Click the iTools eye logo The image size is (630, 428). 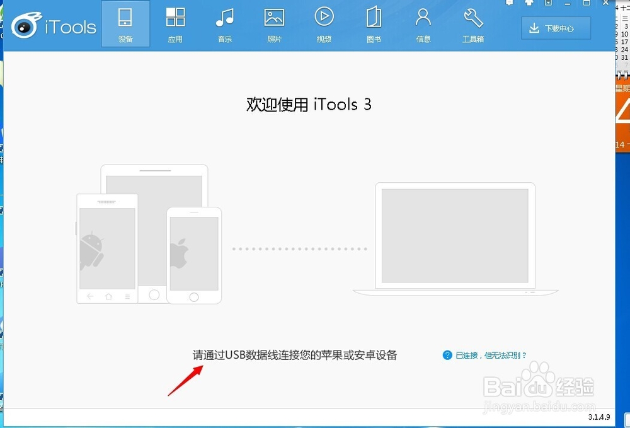point(26,25)
